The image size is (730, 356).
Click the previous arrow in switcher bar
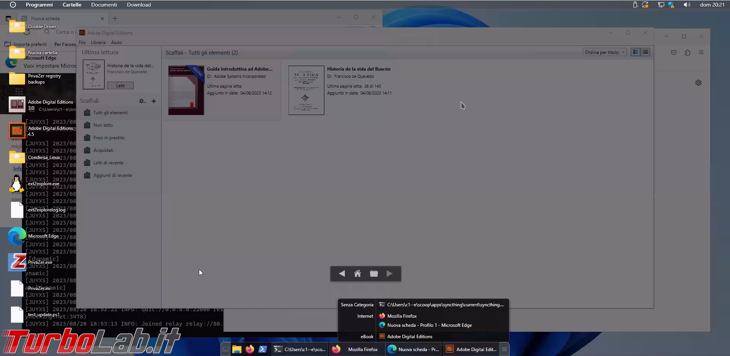pos(342,274)
